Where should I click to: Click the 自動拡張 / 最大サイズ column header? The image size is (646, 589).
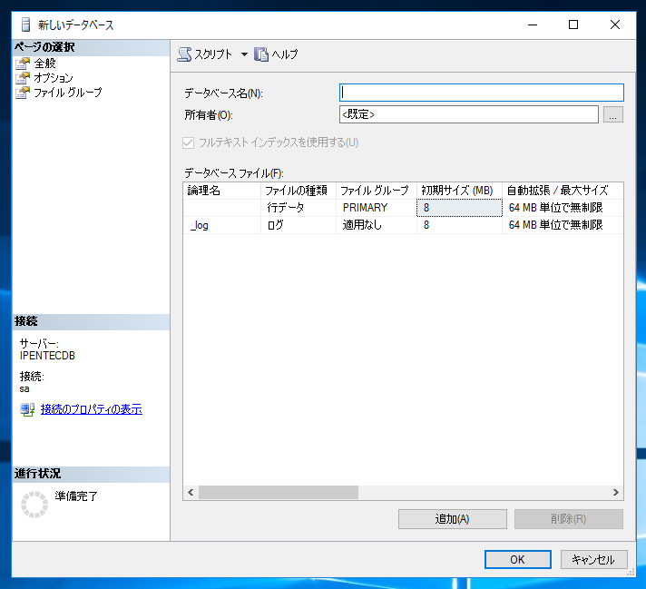point(563,191)
